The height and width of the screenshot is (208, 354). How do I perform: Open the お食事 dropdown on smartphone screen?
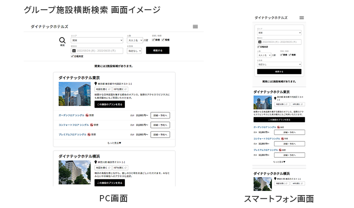coord(279,64)
